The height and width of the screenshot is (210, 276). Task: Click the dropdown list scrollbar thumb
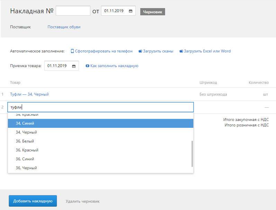coord(192,154)
